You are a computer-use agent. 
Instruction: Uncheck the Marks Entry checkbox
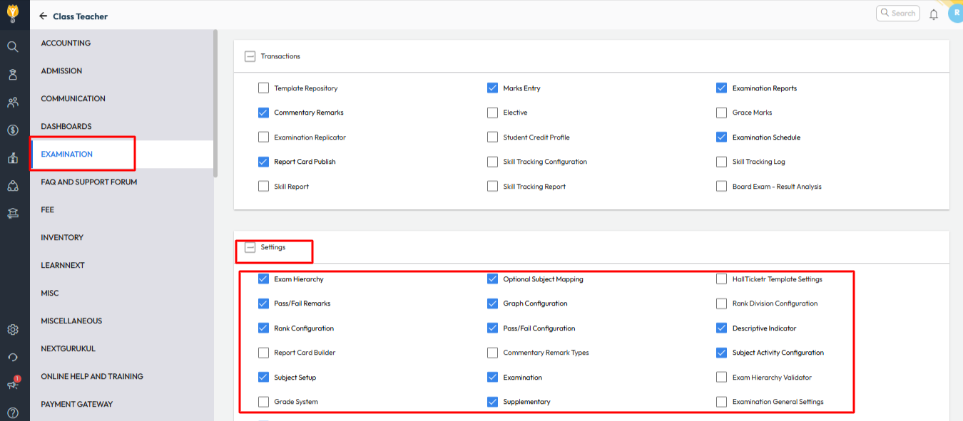[492, 88]
